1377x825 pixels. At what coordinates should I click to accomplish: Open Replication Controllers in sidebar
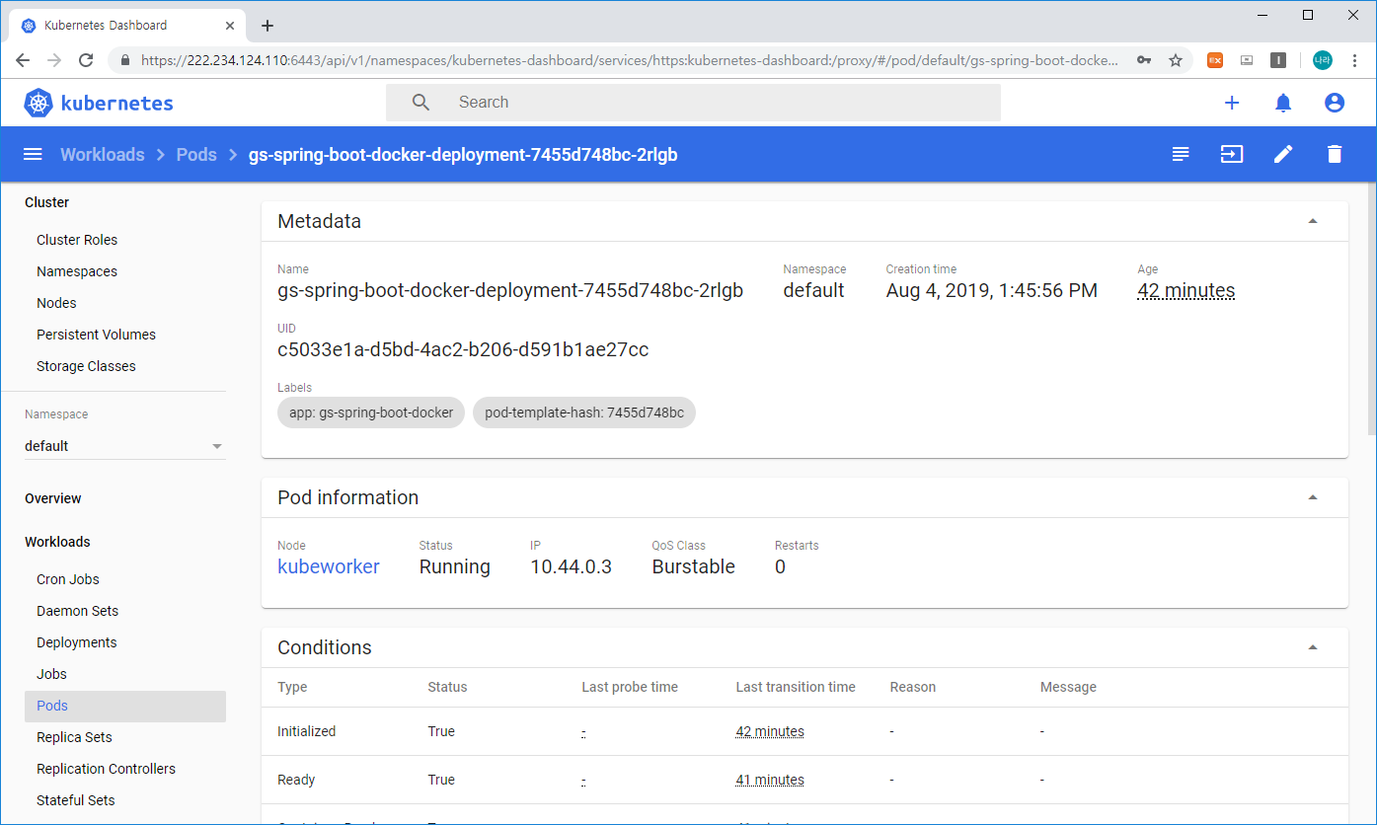pos(106,769)
